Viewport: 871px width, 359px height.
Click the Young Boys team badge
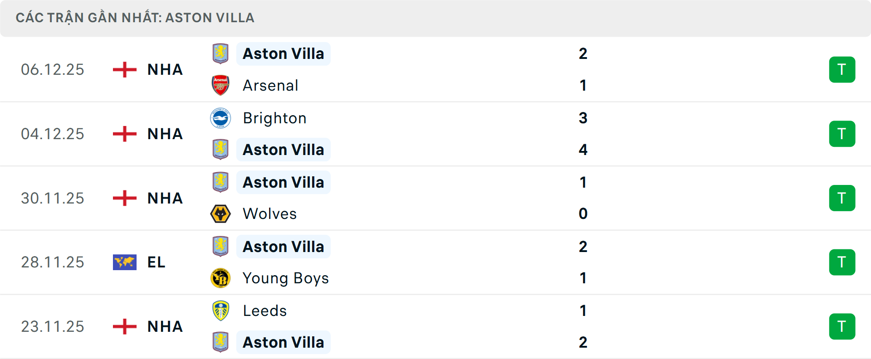[x=221, y=278]
